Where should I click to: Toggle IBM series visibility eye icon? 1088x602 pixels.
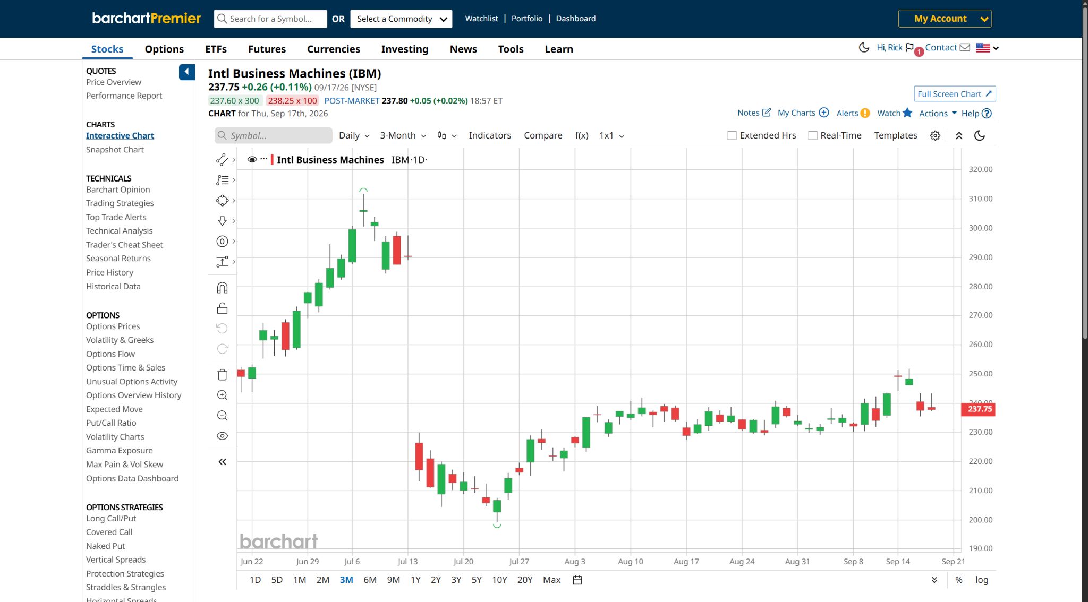click(252, 160)
